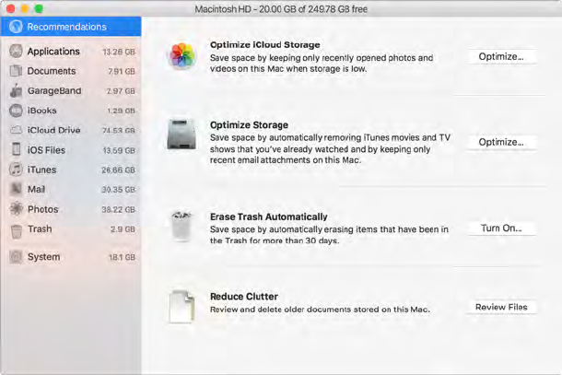Select Trash label in the sidebar
This screenshot has width=562, height=375.
(40, 229)
